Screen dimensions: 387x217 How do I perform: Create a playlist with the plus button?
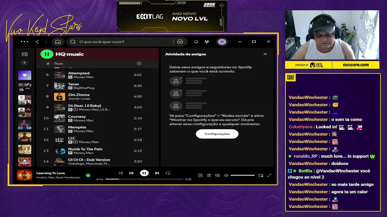pos(24,63)
